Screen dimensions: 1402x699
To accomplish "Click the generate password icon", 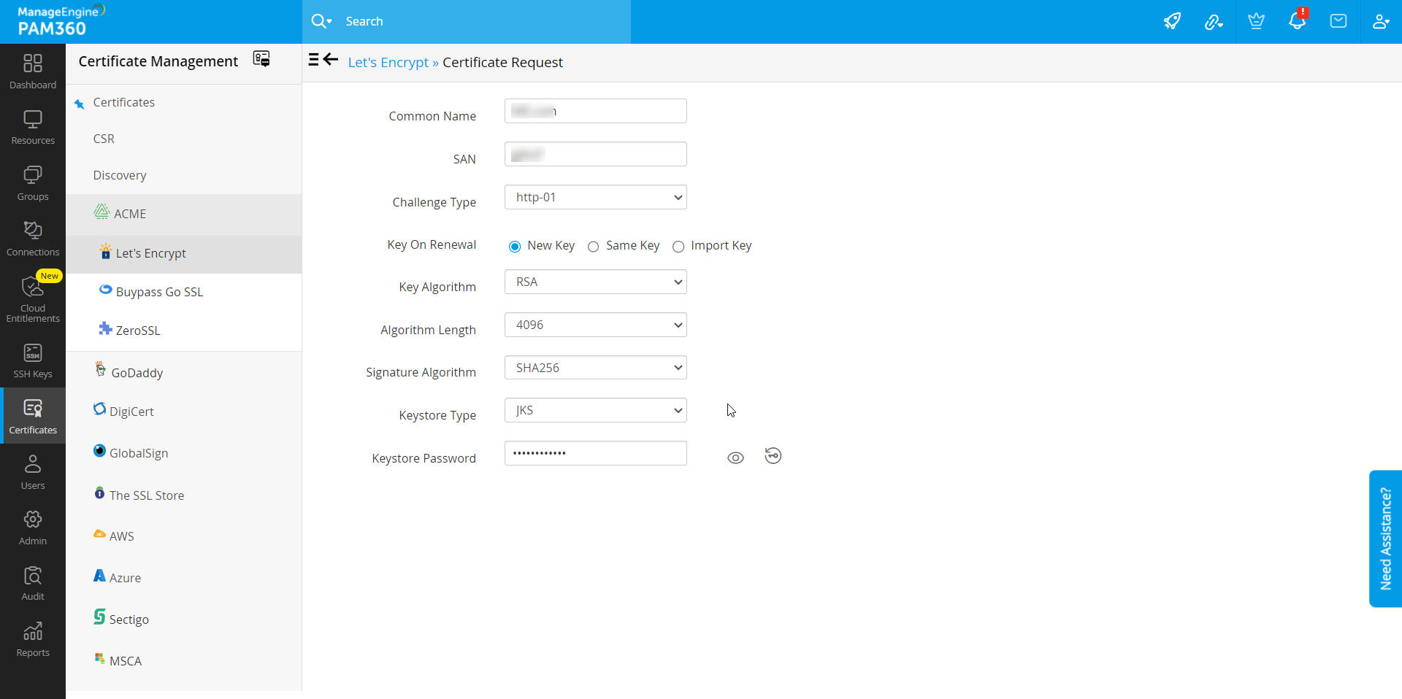I will (x=773, y=456).
